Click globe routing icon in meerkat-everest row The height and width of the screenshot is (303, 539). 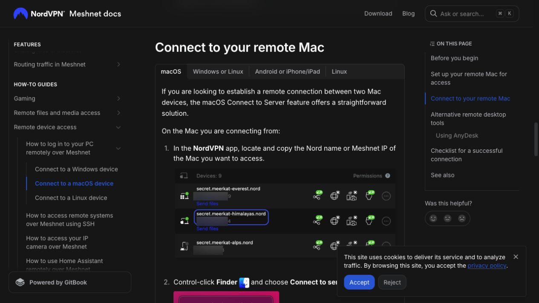[335, 195]
